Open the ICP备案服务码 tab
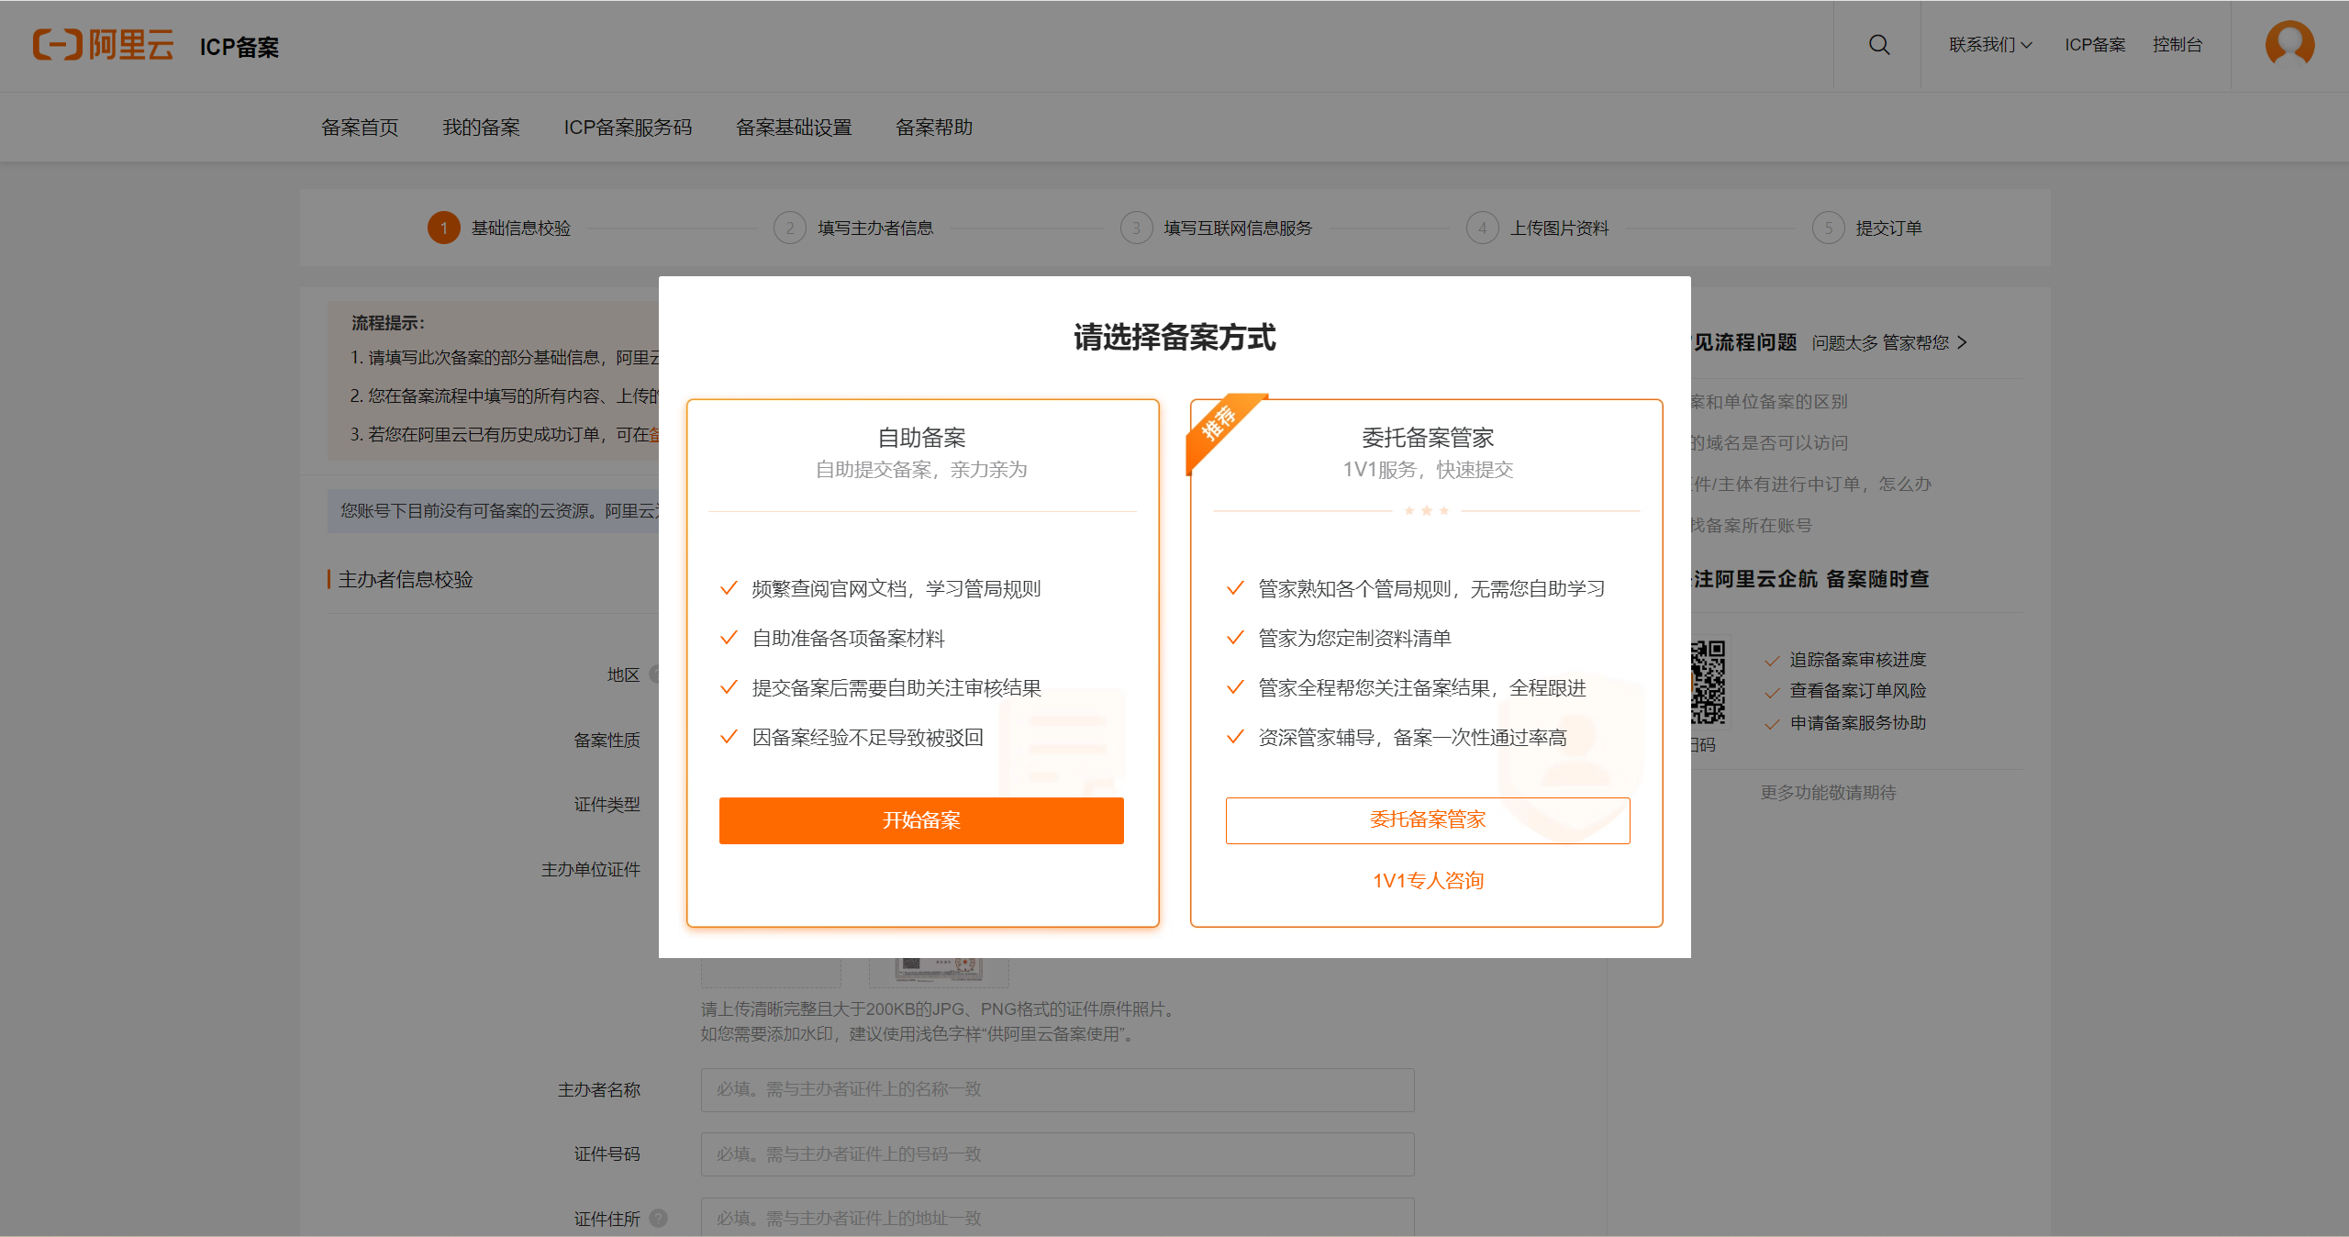Image resolution: width=2349 pixels, height=1237 pixels. [x=628, y=128]
